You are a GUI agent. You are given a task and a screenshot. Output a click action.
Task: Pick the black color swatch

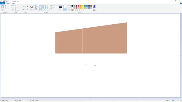(72, 6)
